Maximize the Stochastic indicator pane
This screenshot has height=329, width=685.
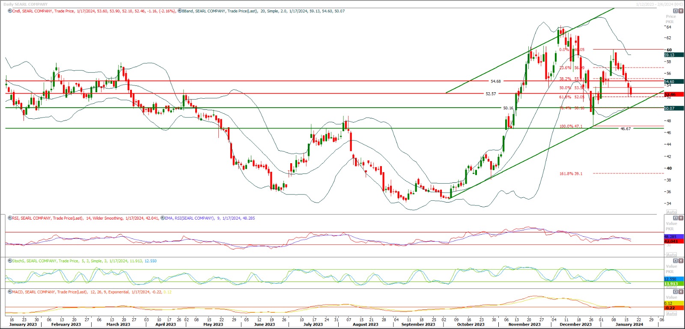(x=676, y=261)
